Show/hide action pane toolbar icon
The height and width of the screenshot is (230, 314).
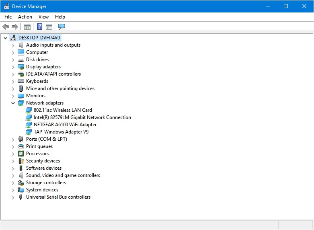pyautogui.click(x=49, y=27)
